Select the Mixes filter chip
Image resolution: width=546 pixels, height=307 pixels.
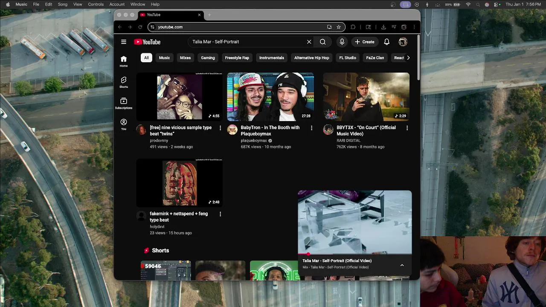pyautogui.click(x=185, y=58)
